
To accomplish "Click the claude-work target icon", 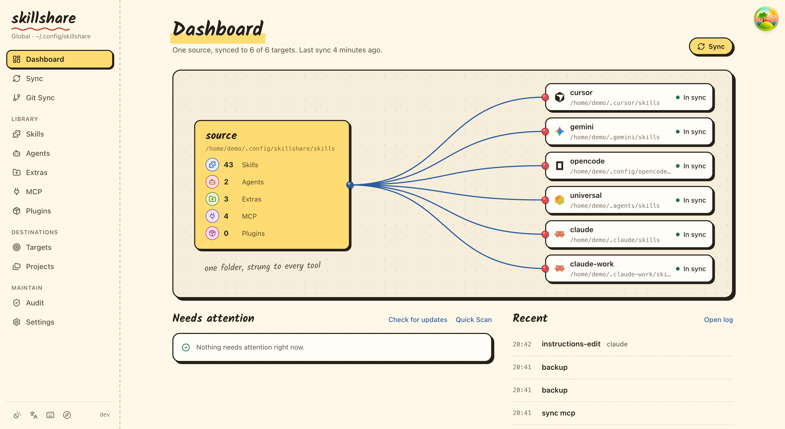I will pyautogui.click(x=559, y=268).
